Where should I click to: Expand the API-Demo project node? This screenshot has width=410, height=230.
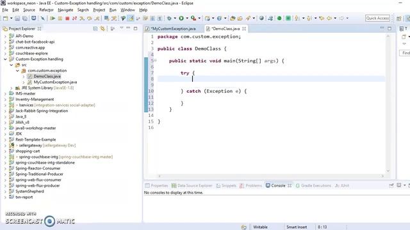(5, 36)
